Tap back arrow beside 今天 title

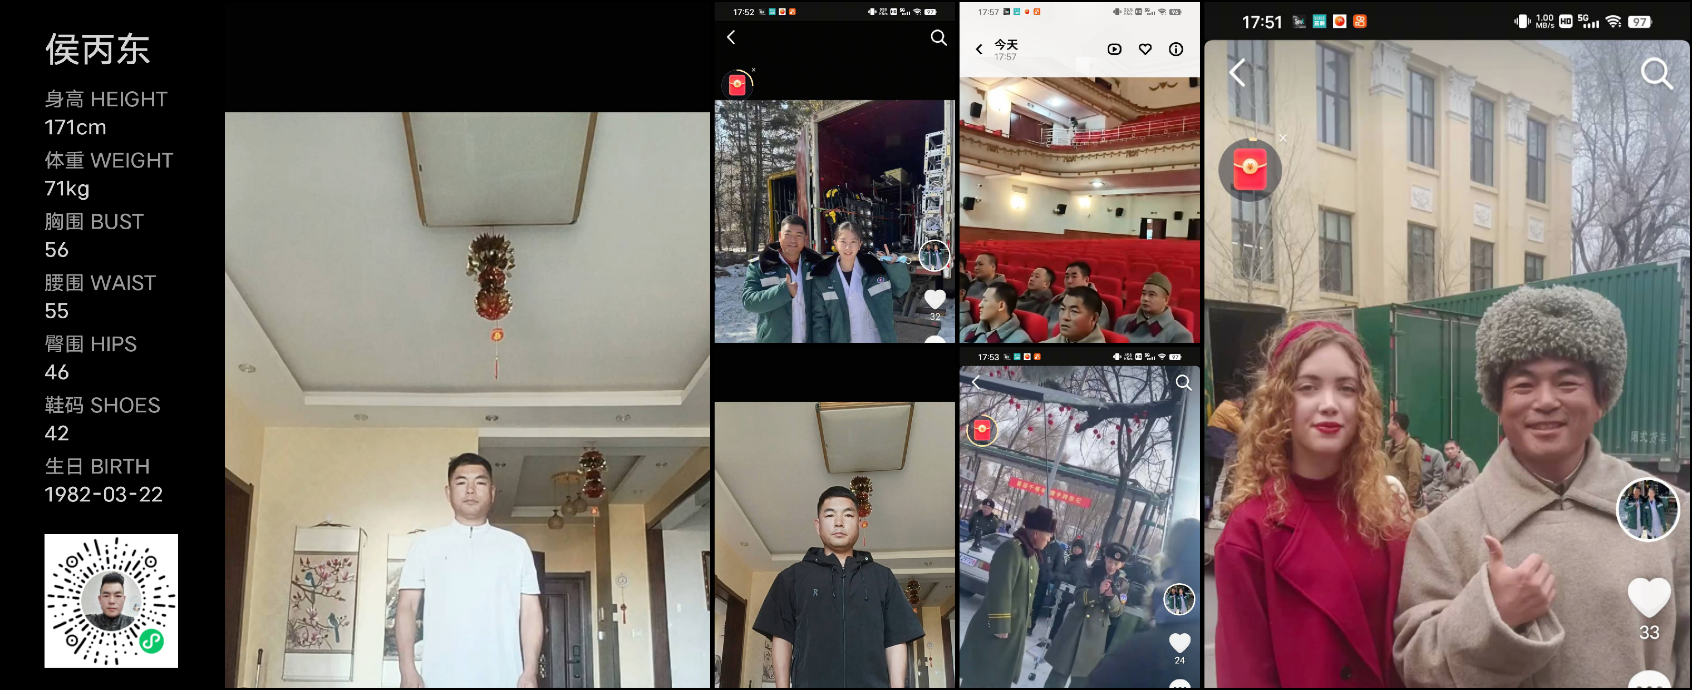click(978, 49)
